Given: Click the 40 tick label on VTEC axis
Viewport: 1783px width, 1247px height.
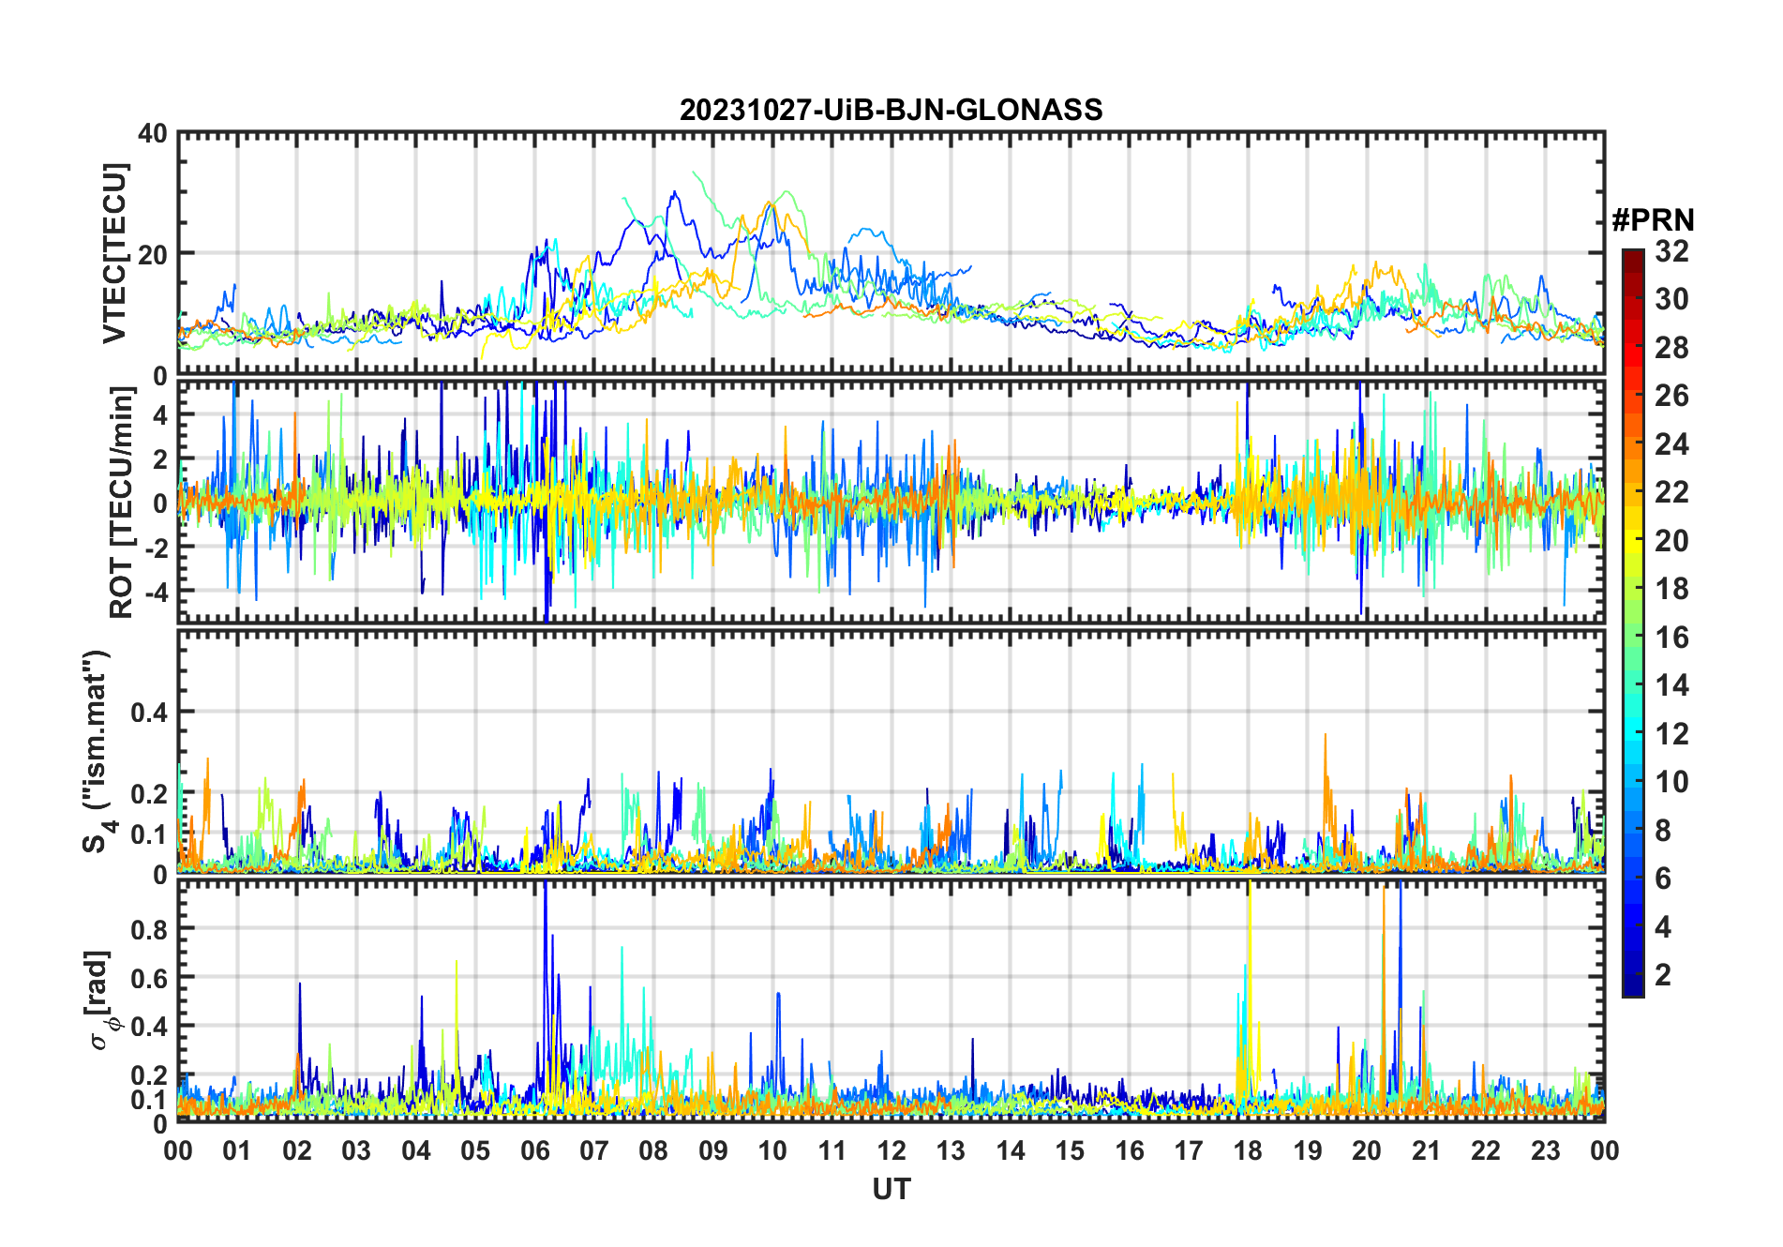Looking at the screenshot, I should pos(152,134).
